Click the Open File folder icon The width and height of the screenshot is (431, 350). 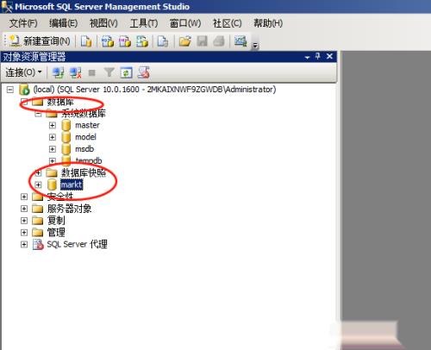(185, 41)
